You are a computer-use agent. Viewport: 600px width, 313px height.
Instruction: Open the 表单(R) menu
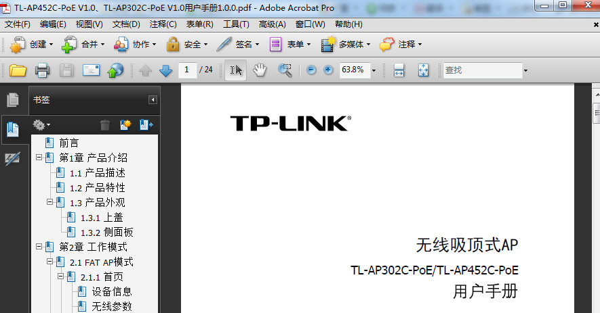click(199, 24)
